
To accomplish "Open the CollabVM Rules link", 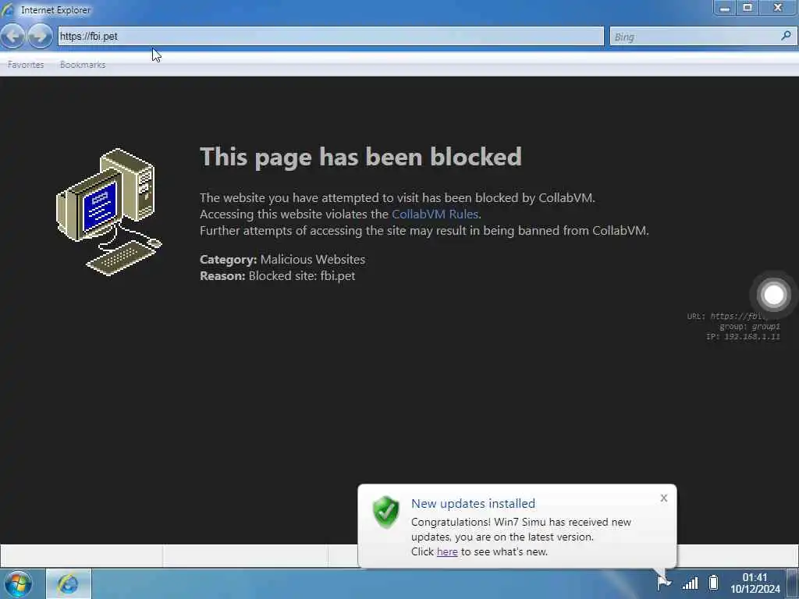I will [435, 214].
